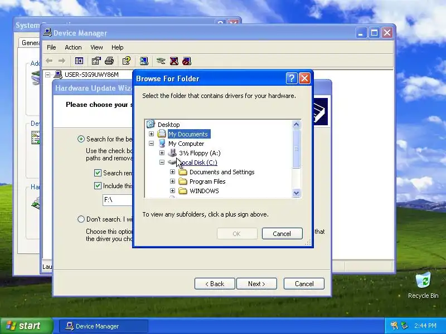The height and width of the screenshot is (334, 446).
Task: Select the Don't search radio option
Action: (x=81, y=219)
